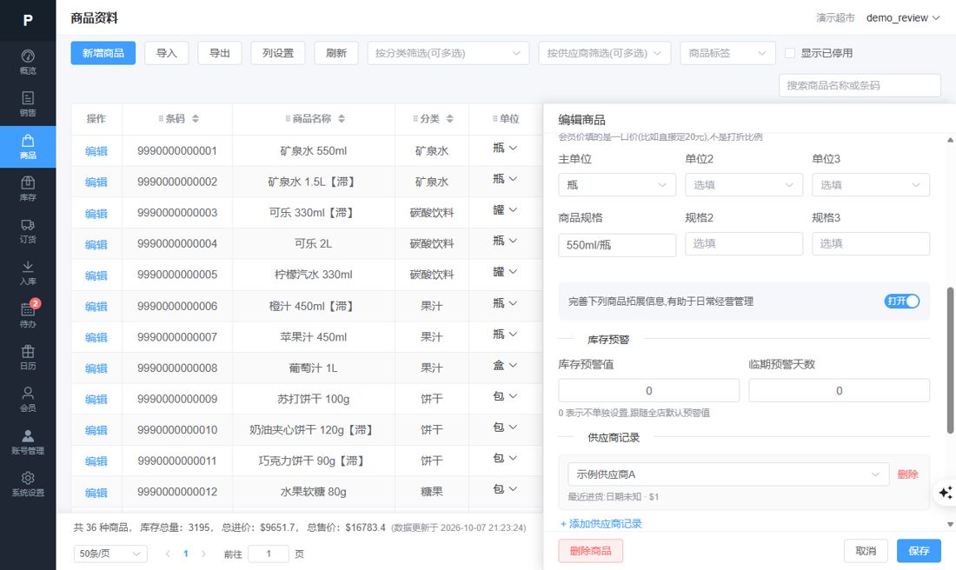956x570 pixels.
Task: Open the 待办 to-do icon with badge
Action: [28, 315]
